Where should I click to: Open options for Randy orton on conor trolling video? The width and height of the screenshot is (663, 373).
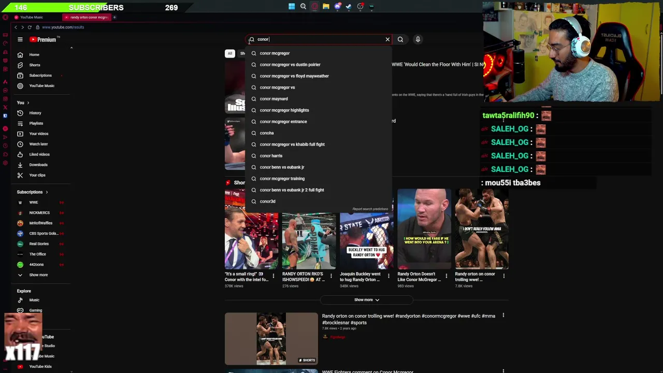[x=503, y=315]
